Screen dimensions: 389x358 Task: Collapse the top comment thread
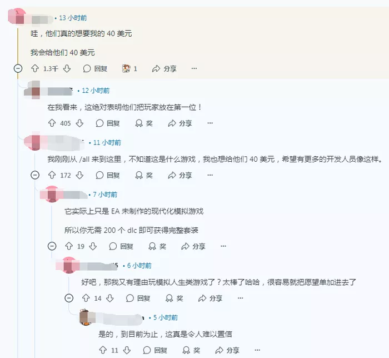pos(18,68)
